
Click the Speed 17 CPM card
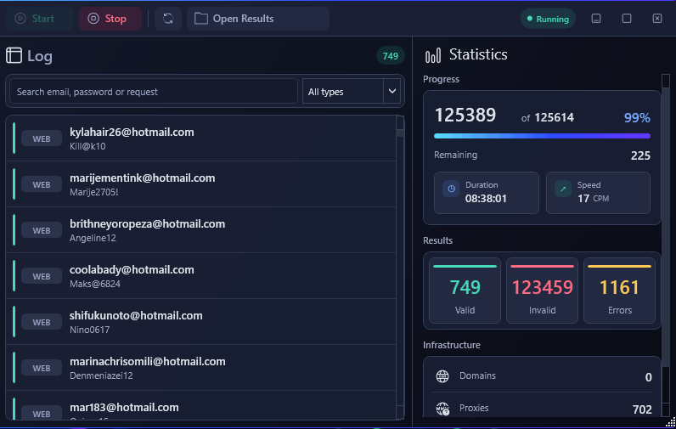tap(598, 193)
